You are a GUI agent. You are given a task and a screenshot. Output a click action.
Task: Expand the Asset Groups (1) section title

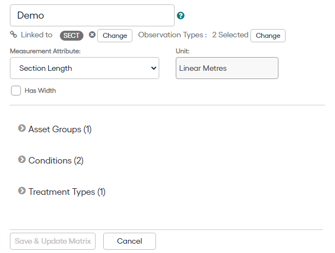[x=60, y=129]
